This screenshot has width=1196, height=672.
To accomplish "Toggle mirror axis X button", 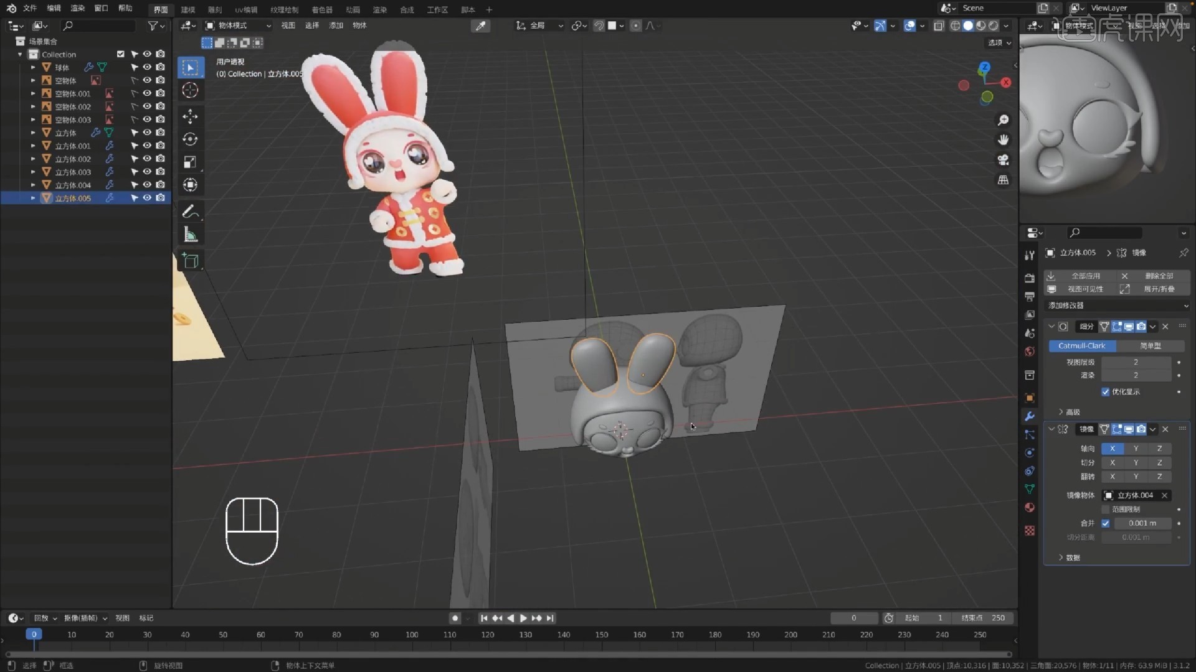I will tap(1113, 449).
